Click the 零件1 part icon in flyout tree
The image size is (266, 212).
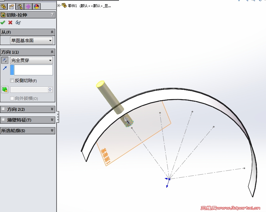pyautogui.click(x=64, y=5)
